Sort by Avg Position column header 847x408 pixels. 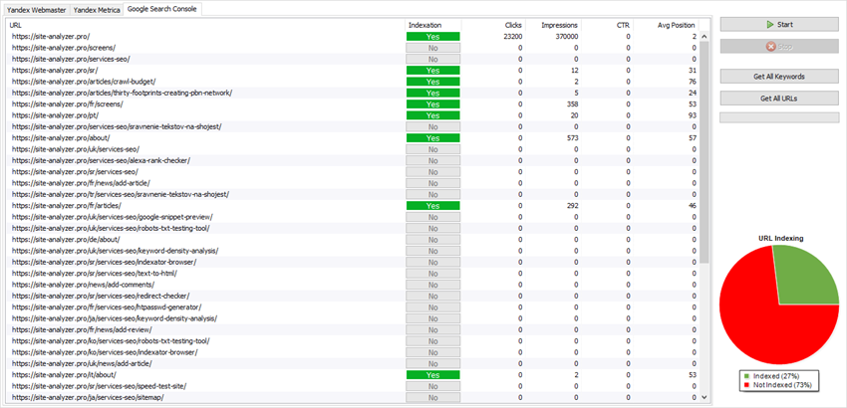click(x=666, y=25)
